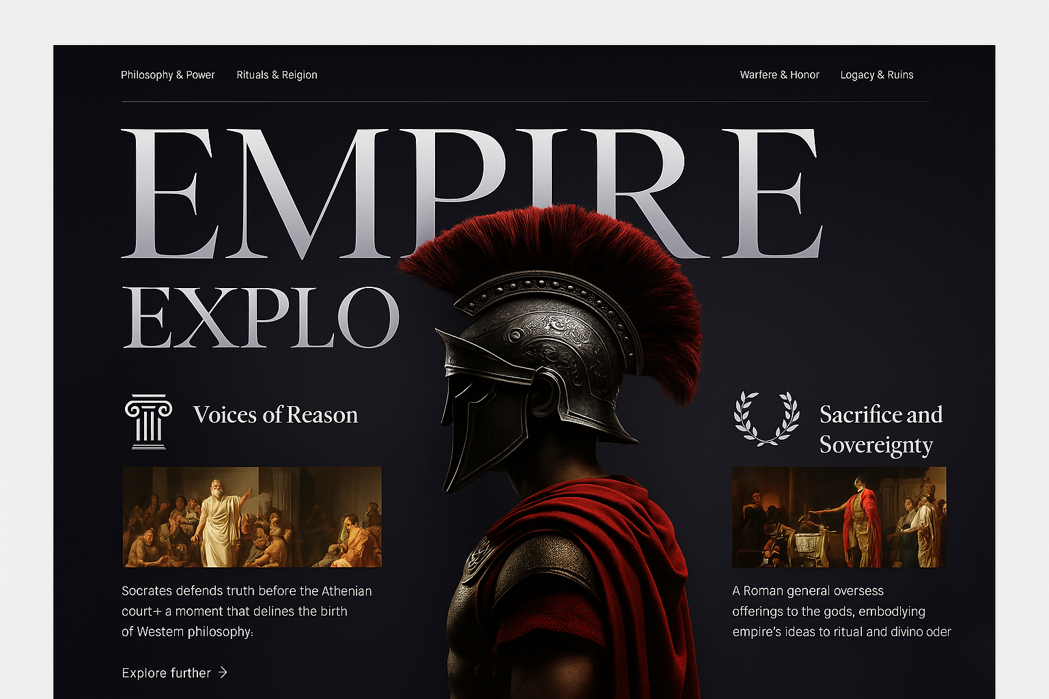Click the Sacrifice and Sovereignty heading
The image size is (1049, 699).
click(881, 429)
